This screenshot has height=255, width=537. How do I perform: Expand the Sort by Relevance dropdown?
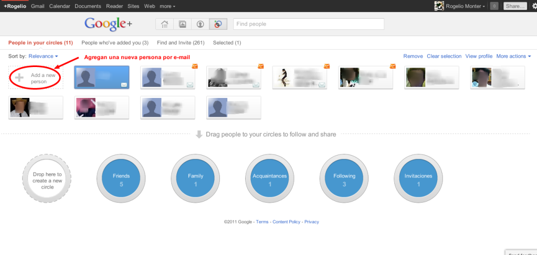(43, 56)
